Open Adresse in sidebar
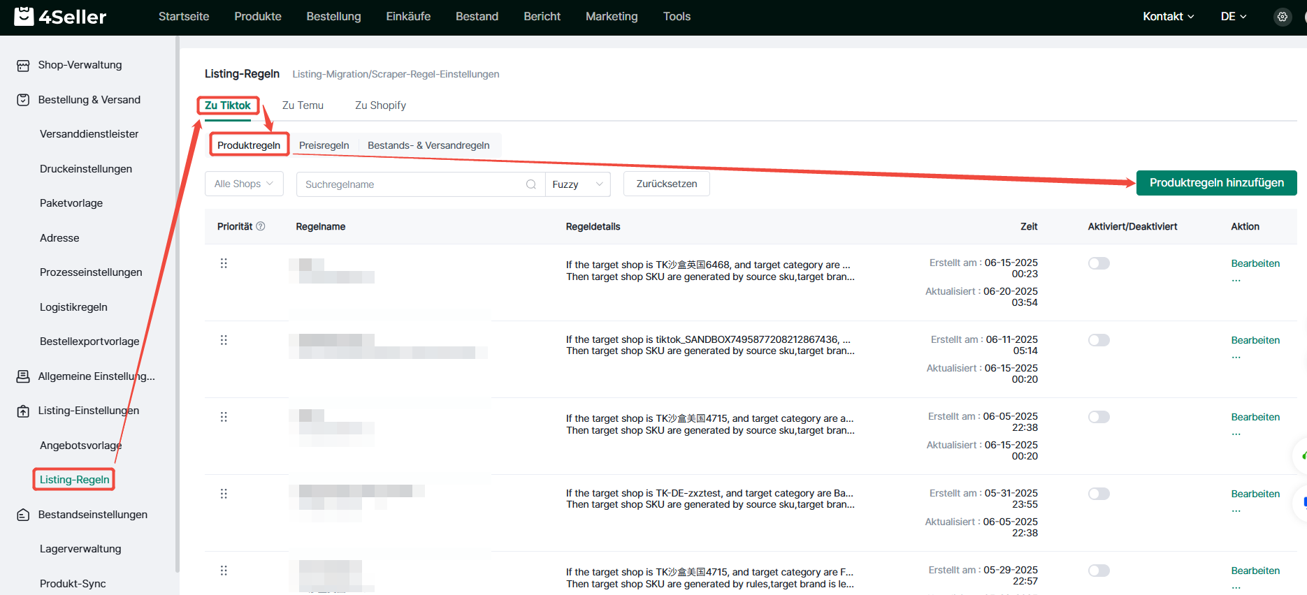Viewport: 1307px width, 595px height. 59,238
